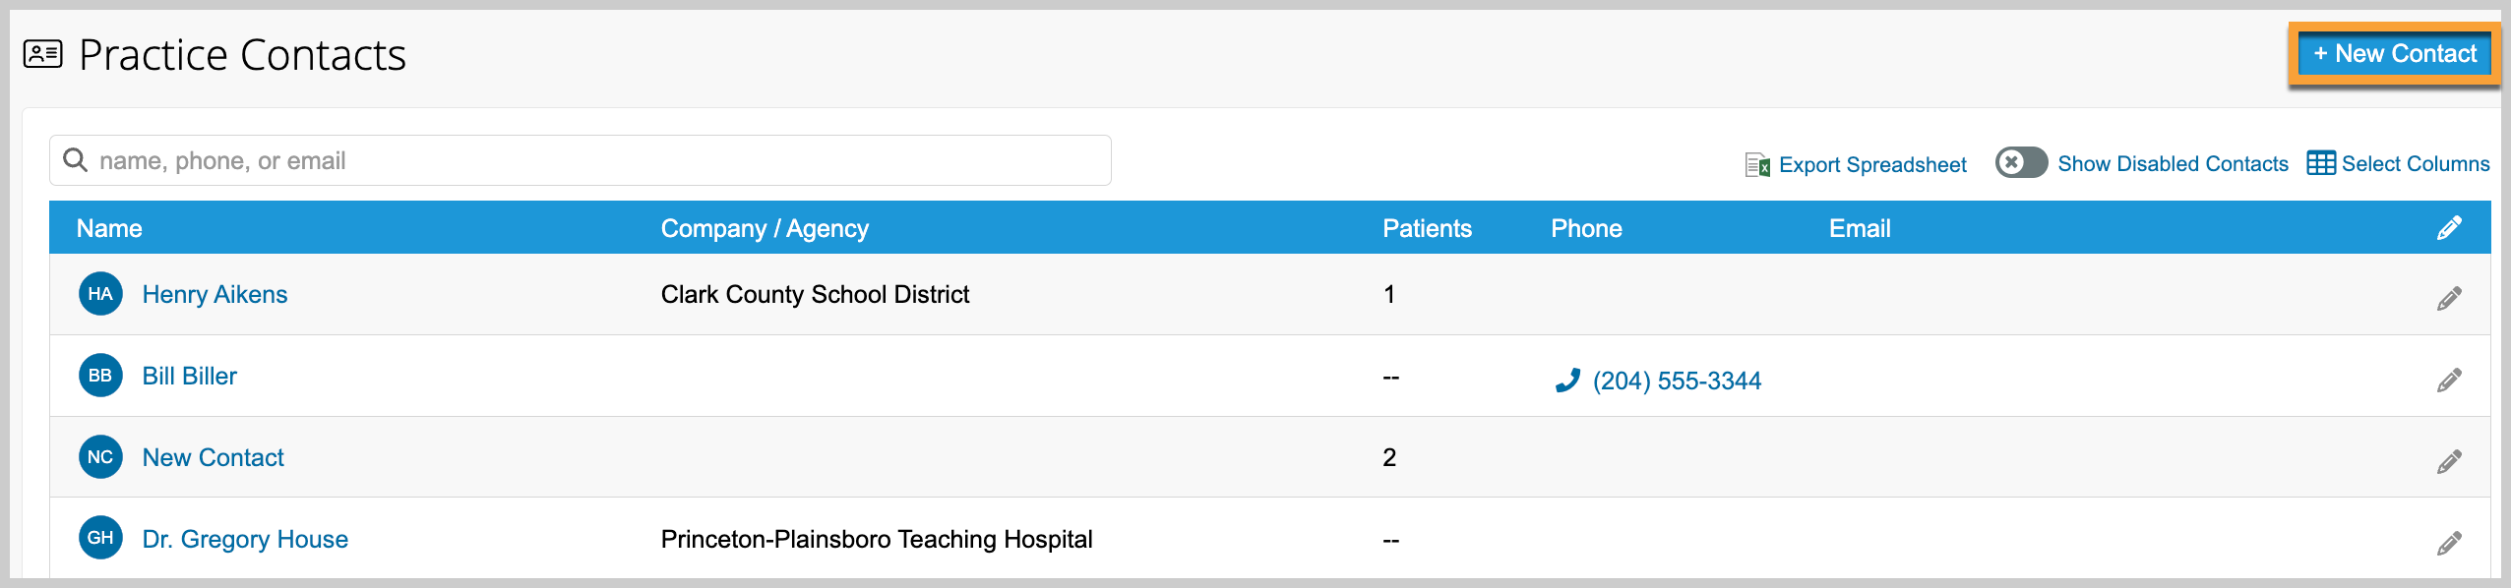Click the GH avatar circle
The height and width of the screenshot is (588, 2511).
point(100,538)
